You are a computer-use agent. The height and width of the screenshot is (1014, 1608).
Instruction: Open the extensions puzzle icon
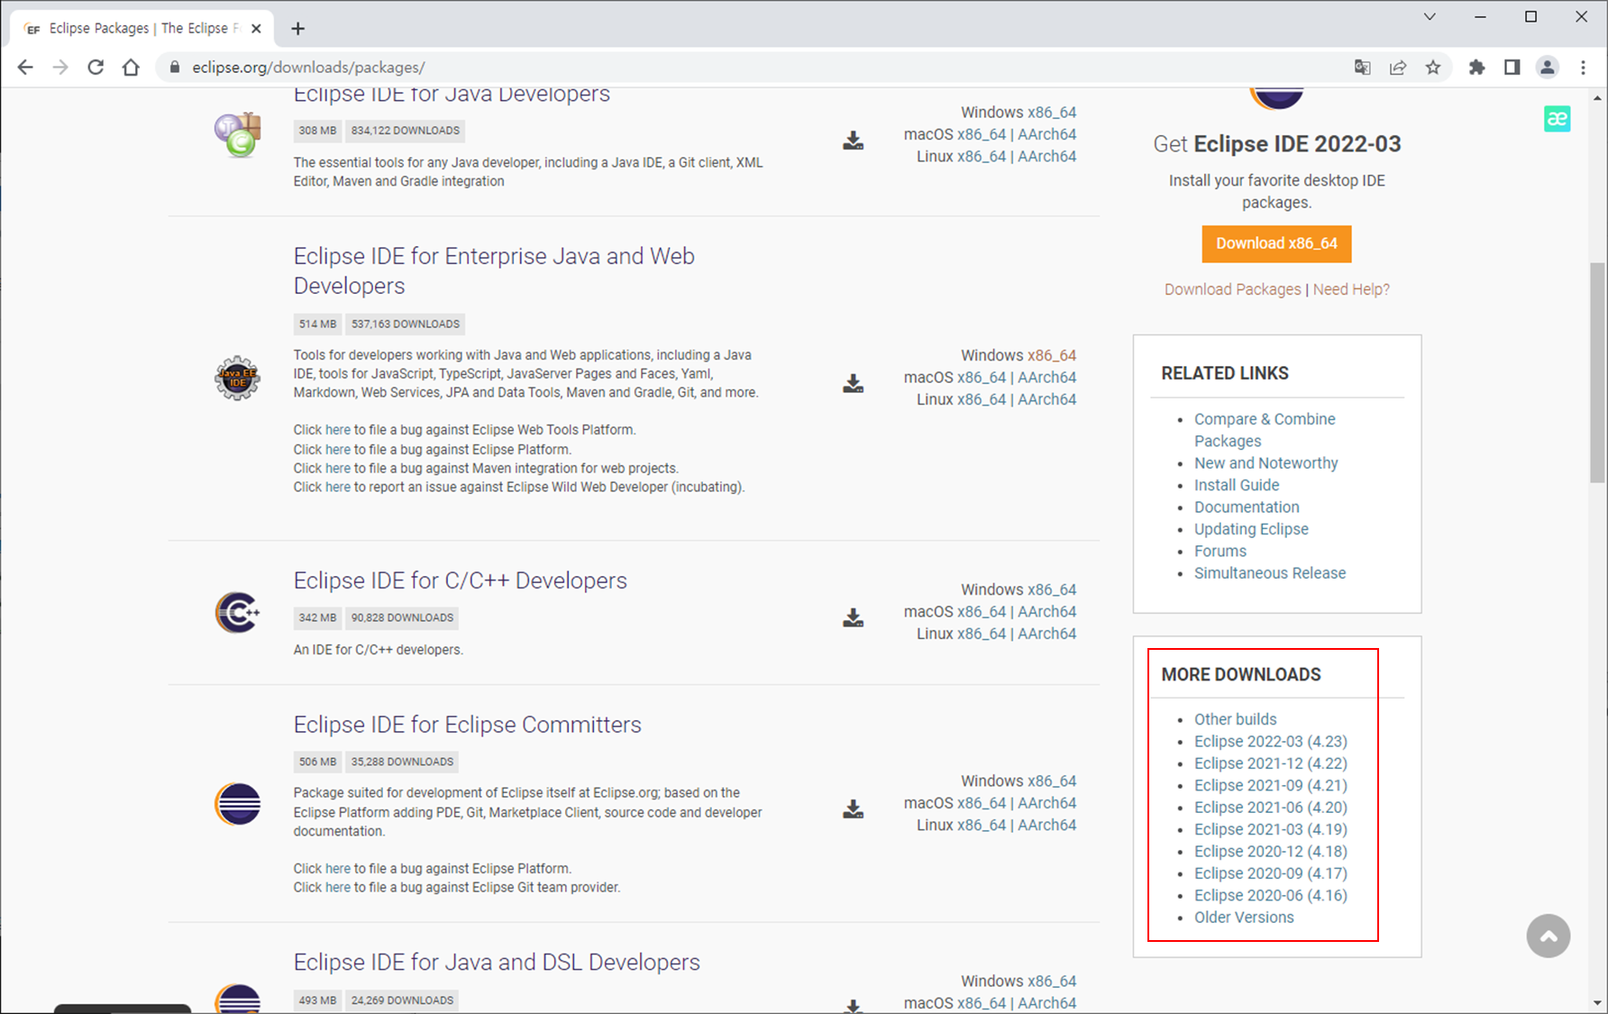(1476, 68)
